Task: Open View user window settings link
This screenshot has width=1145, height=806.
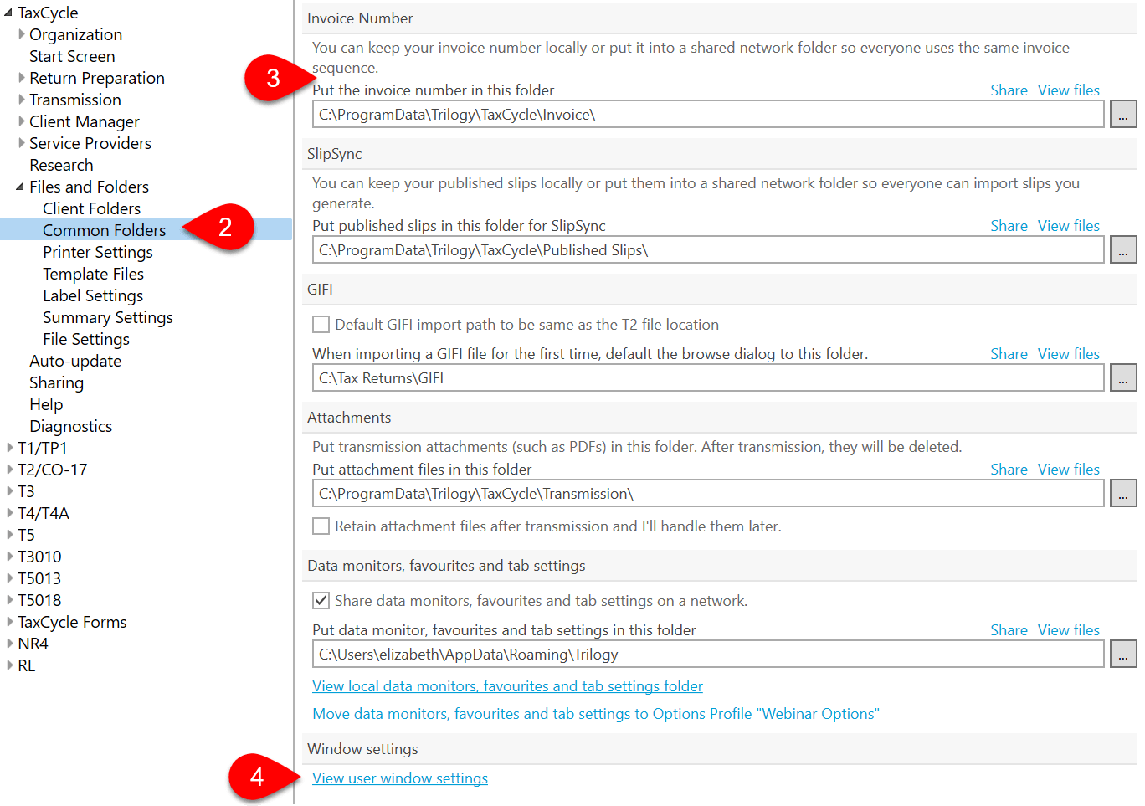Action: click(400, 778)
